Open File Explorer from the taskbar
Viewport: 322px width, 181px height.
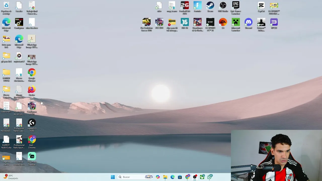click(165, 177)
